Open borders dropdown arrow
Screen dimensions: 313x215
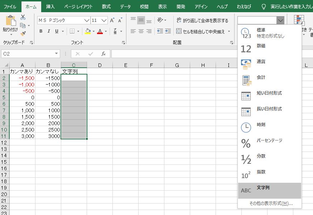pos(78,32)
